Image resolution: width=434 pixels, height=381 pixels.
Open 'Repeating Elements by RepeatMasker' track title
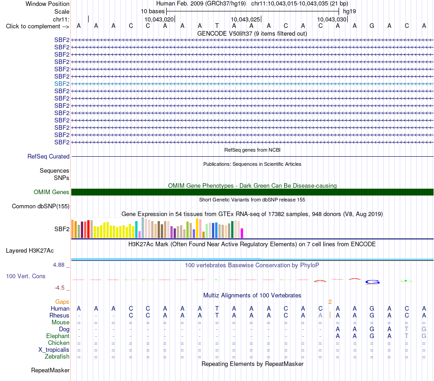pyautogui.click(x=252, y=364)
